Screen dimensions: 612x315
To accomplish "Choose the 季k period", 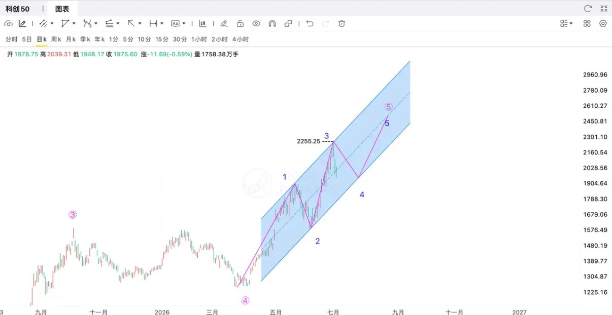I will [85, 39].
